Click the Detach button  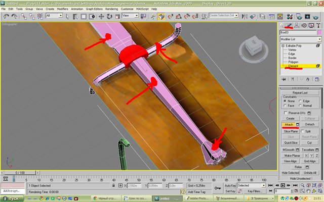pyautogui.click(x=310, y=124)
